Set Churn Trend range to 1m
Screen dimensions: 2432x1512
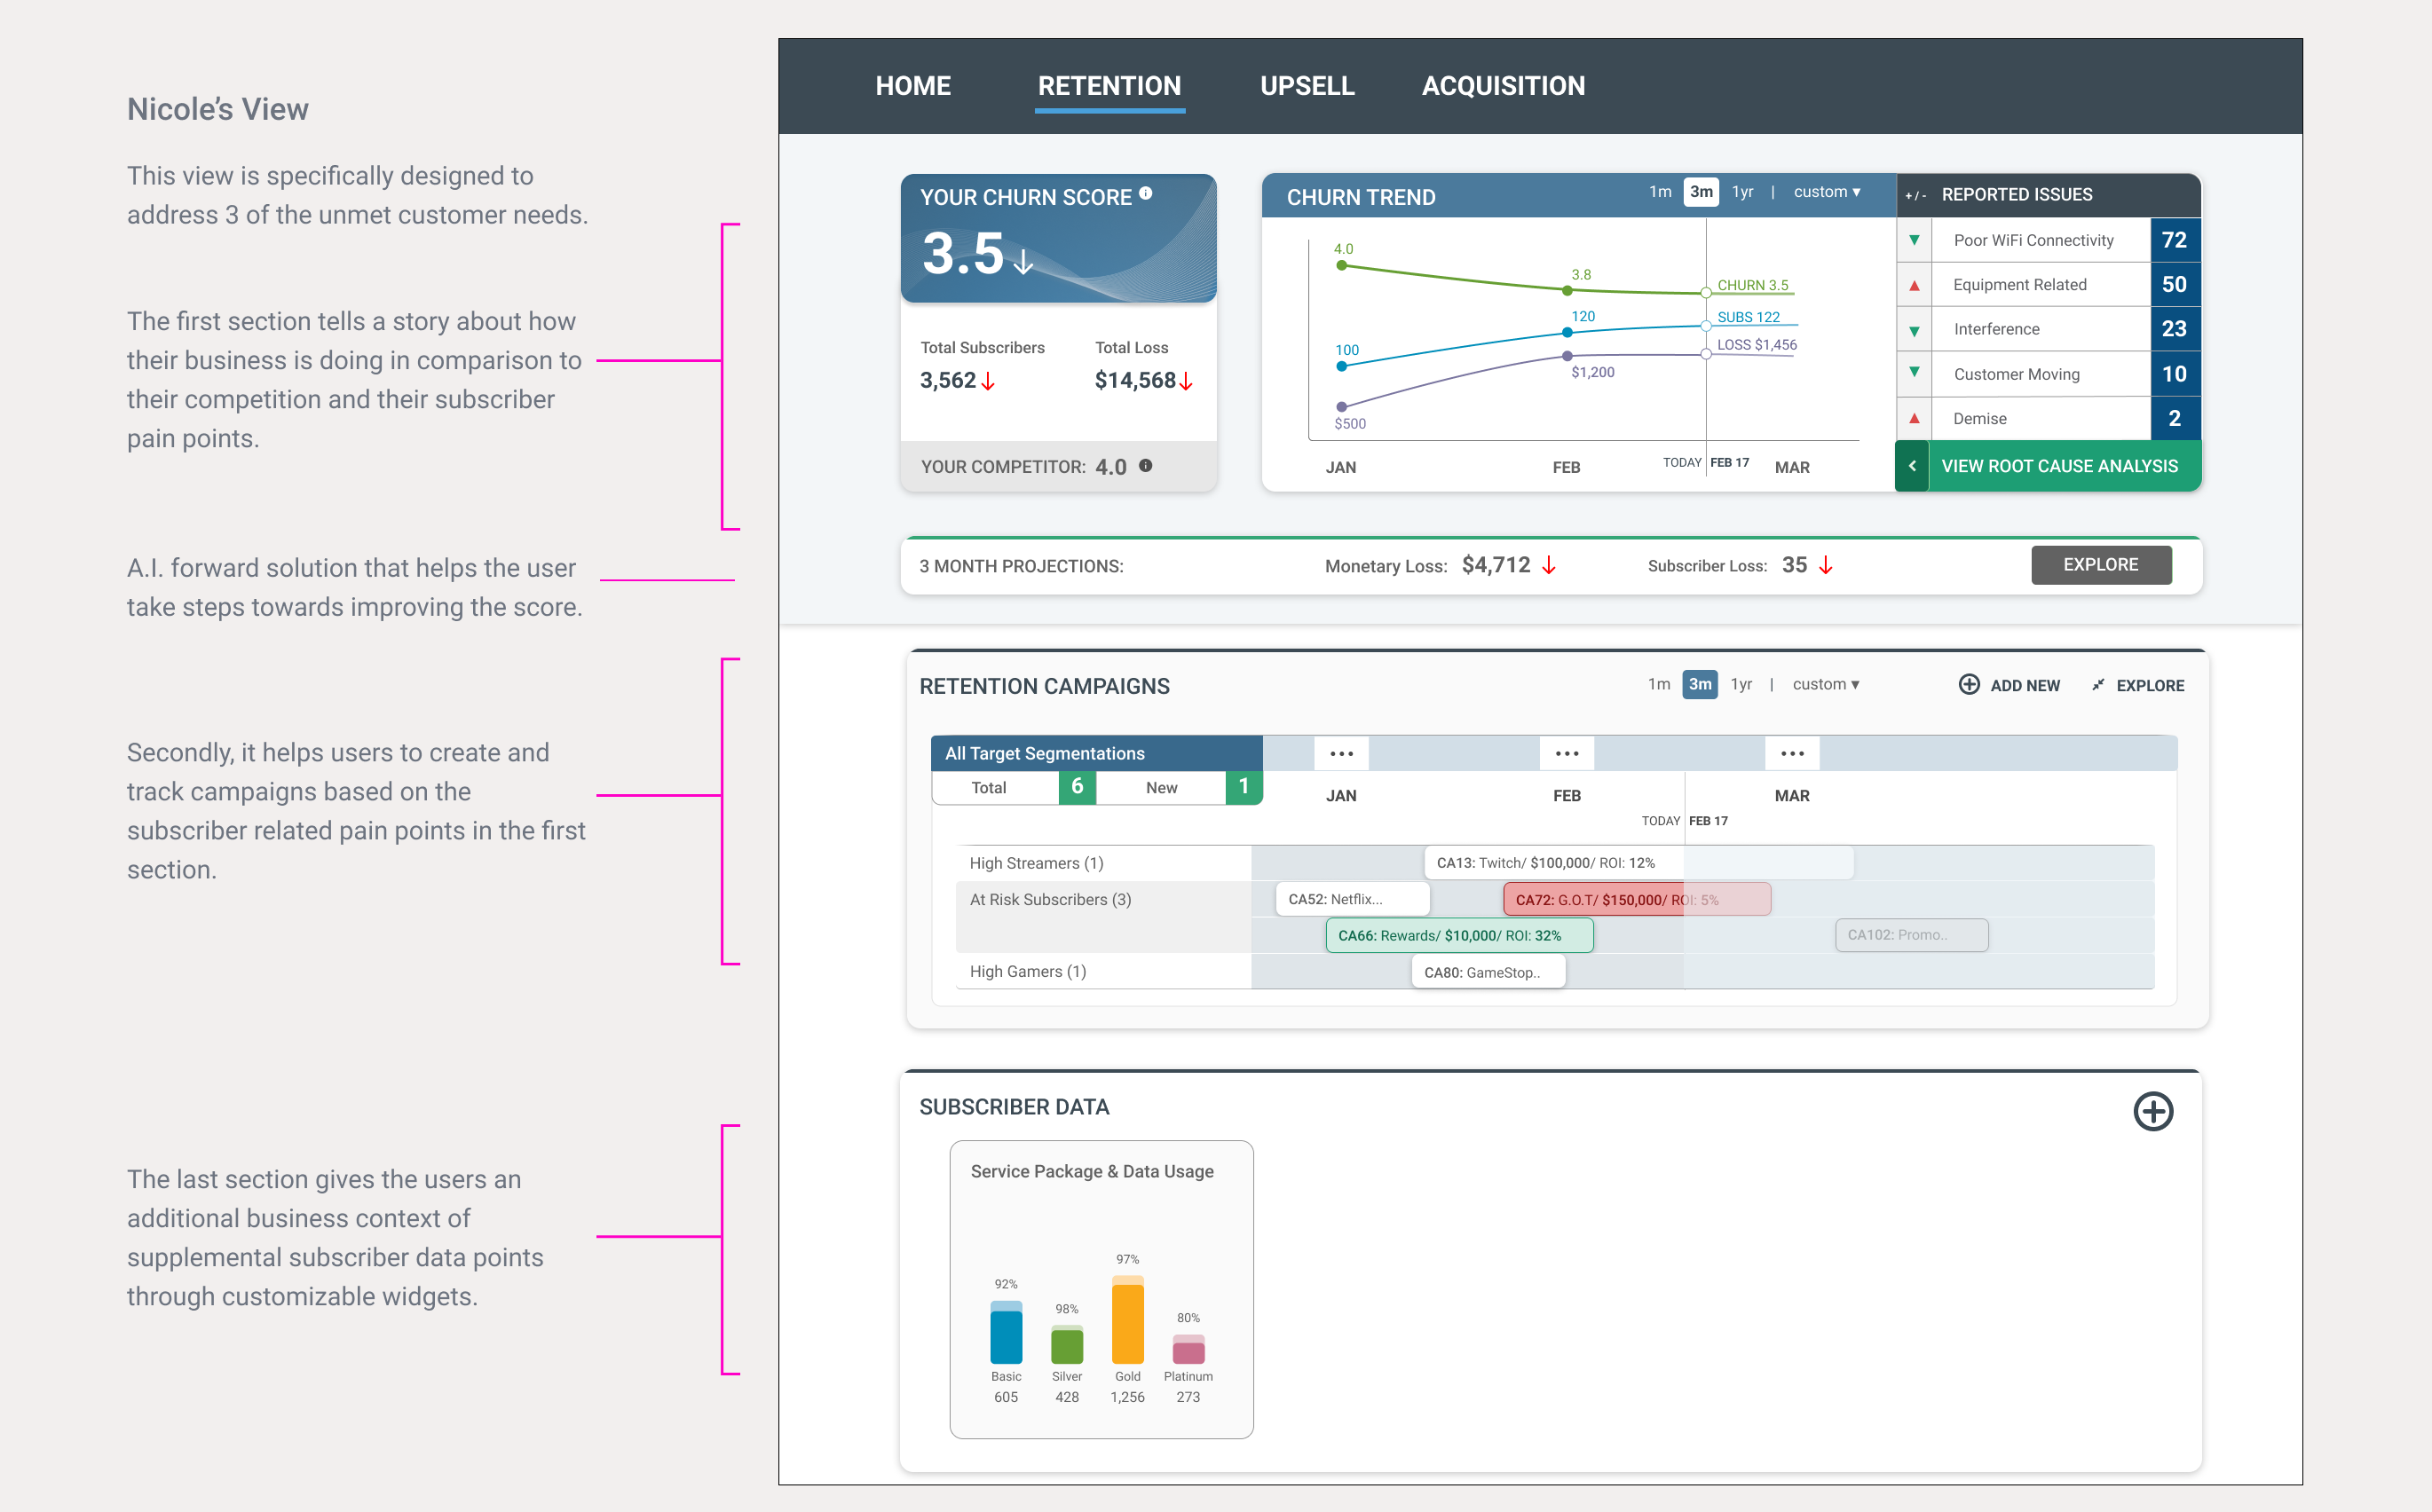click(x=1660, y=192)
